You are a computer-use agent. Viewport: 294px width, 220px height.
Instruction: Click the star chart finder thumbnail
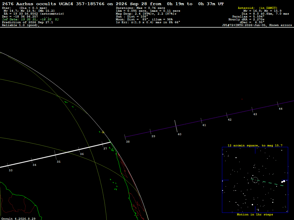point(255,180)
